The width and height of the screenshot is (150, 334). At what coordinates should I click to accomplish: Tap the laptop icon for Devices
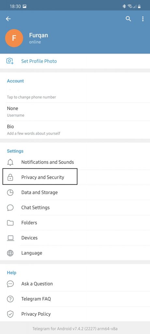click(x=10, y=238)
